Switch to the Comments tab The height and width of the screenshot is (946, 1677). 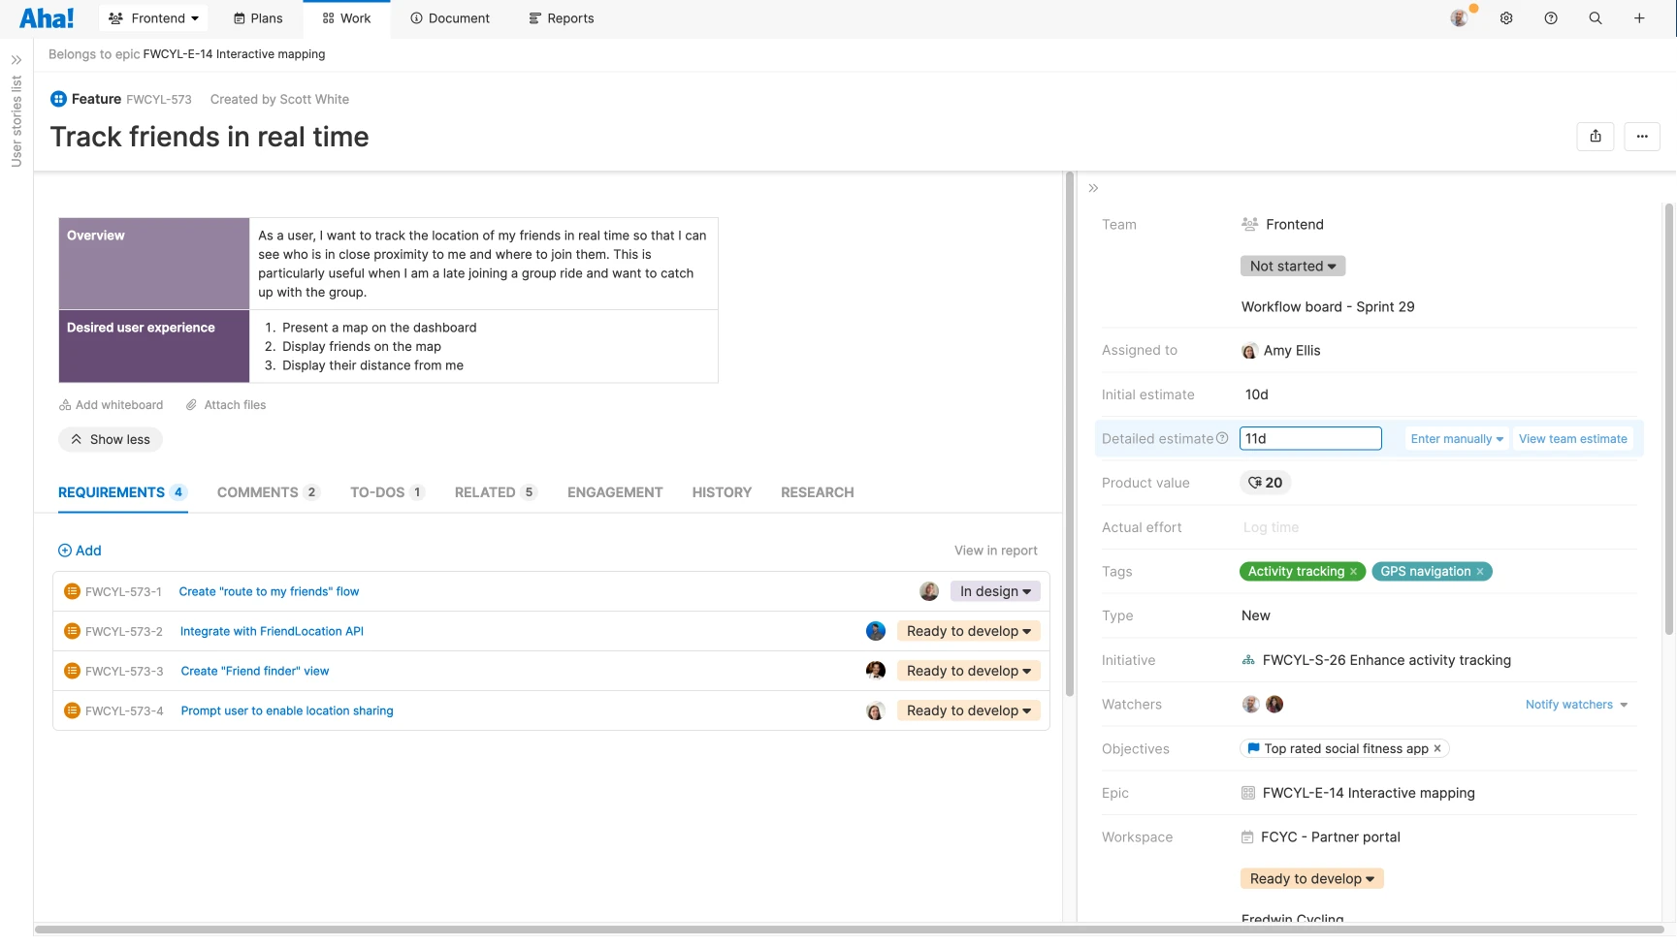click(258, 492)
